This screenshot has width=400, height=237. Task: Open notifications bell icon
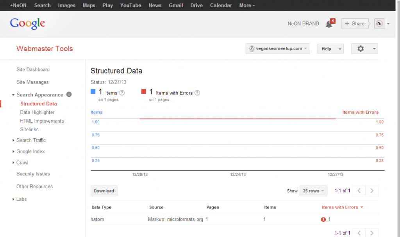(329, 24)
